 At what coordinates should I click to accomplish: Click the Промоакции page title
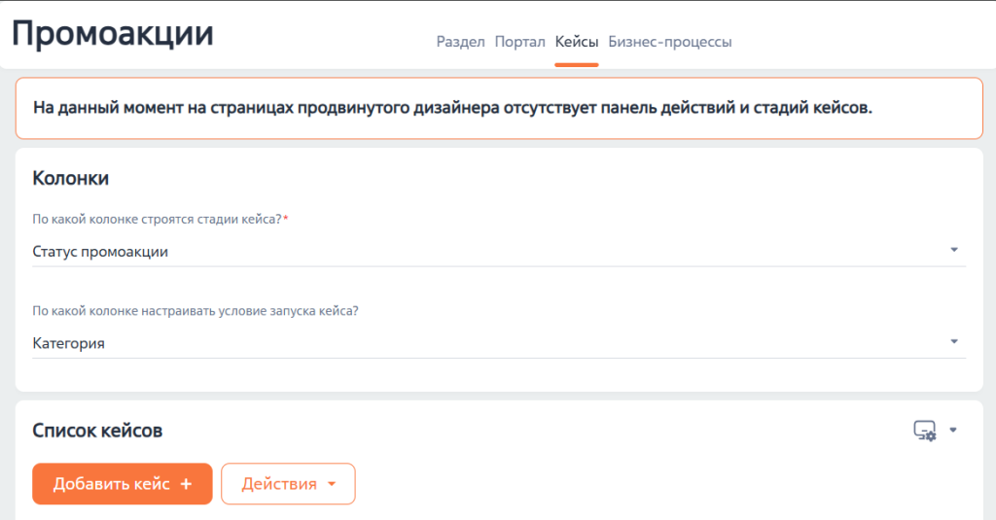point(113,33)
